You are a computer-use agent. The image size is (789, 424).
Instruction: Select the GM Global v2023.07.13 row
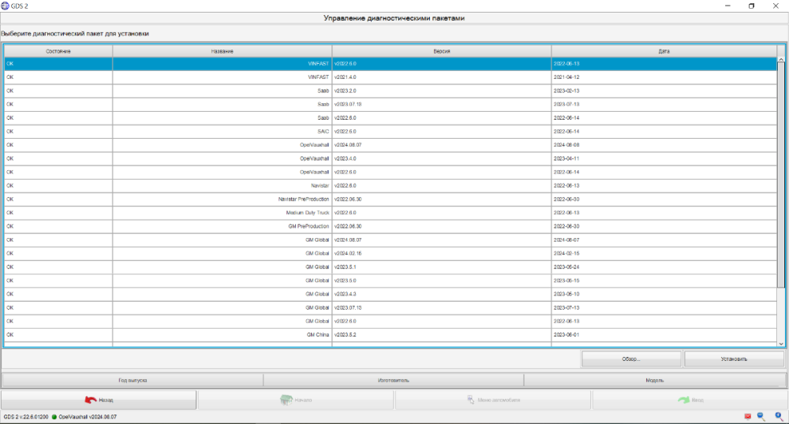click(391, 308)
